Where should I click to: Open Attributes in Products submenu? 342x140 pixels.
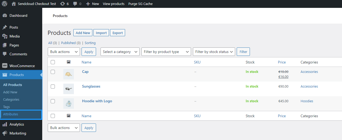point(11,114)
